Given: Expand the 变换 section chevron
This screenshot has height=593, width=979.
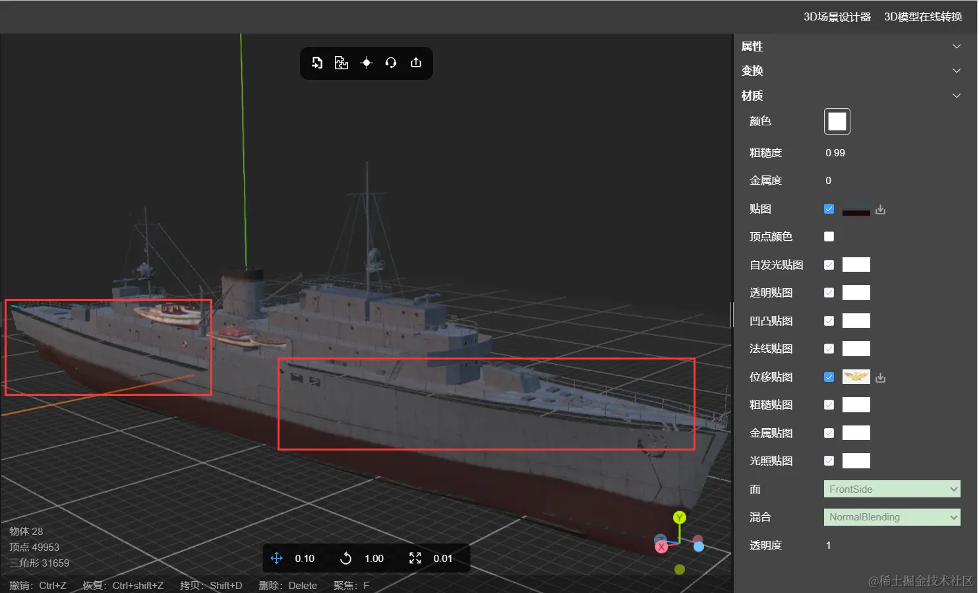Looking at the screenshot, I should click(x=957, y=71).
